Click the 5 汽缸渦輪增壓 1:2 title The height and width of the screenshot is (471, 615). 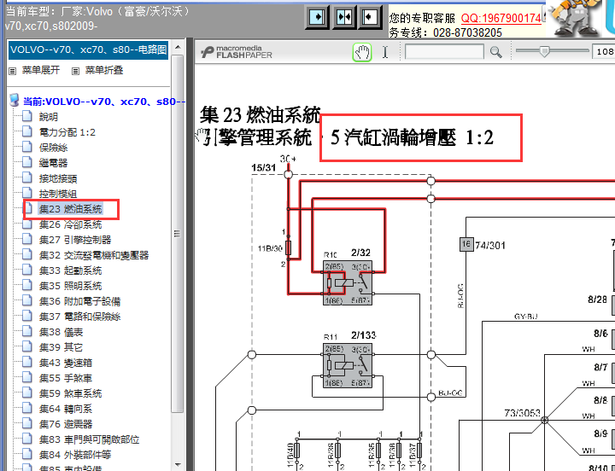coord(412,137)
